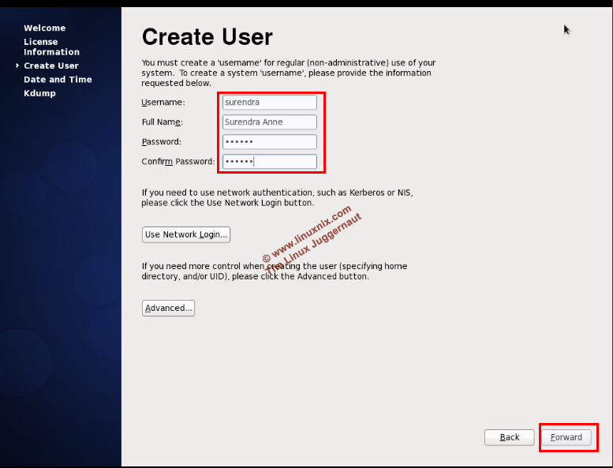Click the Create User page heading
The image size is (613, 468).
207,37
